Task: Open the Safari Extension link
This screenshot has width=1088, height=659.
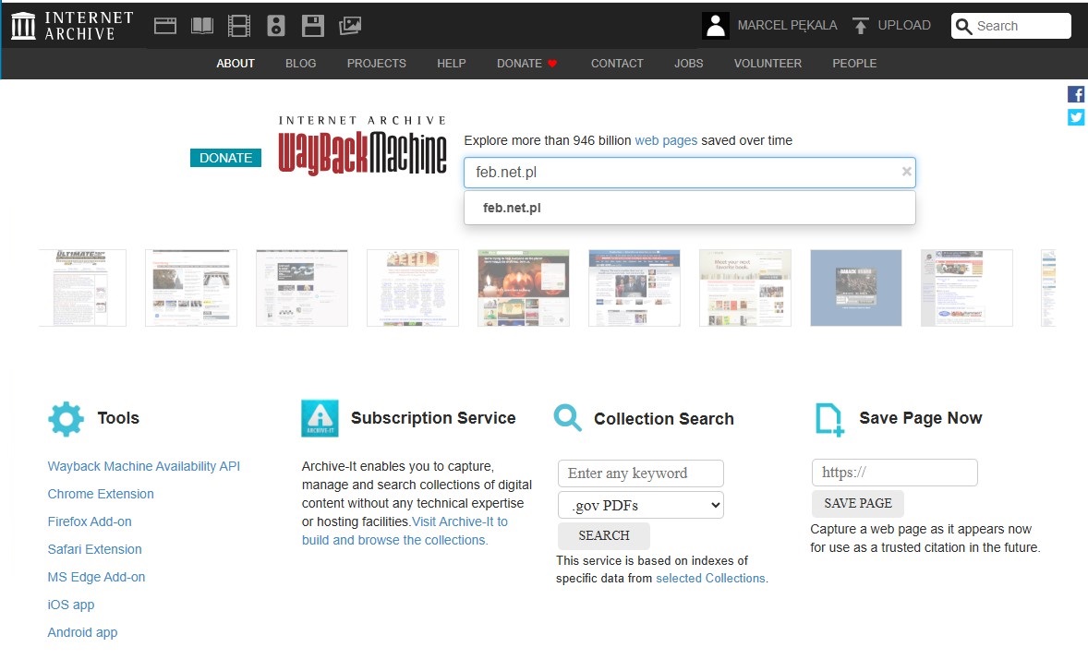Action: click(x=94, y=549)
